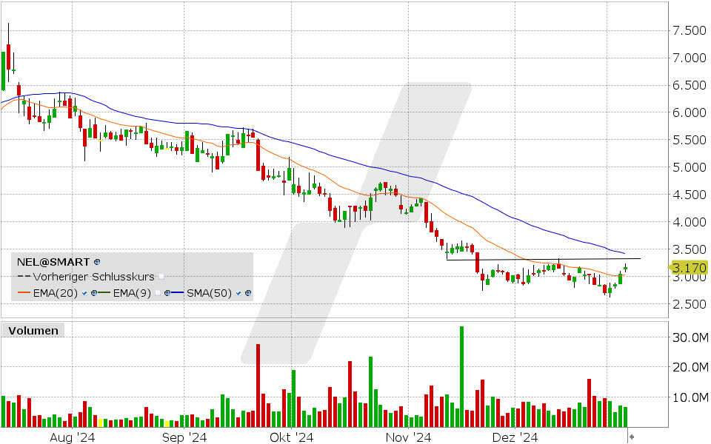Click the 10.0M volume axis label
This screenshot has width=711, height=444.
pyautogui.click(x=690, y=397)
